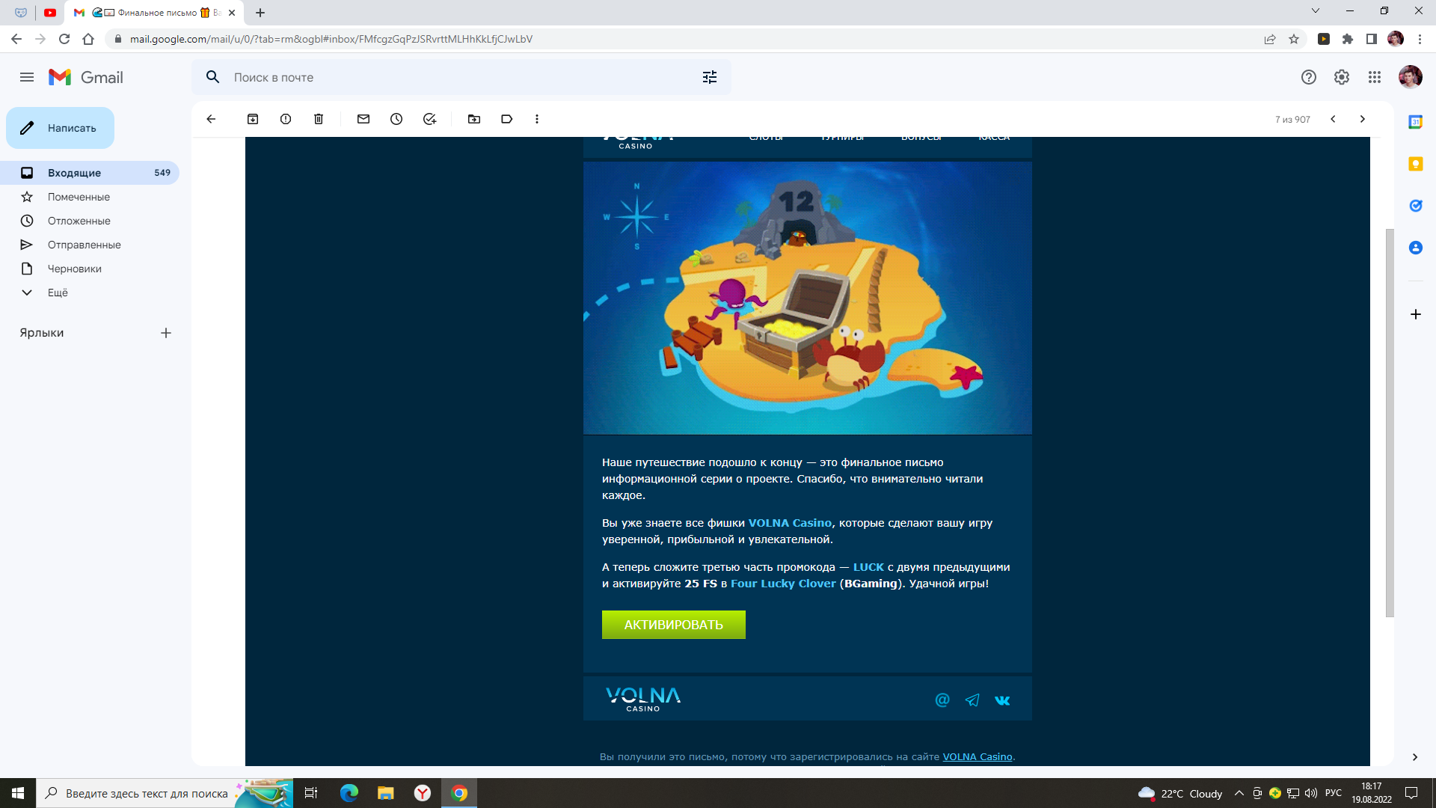Open Yandex Browser from the taskbar

[423, 793]
